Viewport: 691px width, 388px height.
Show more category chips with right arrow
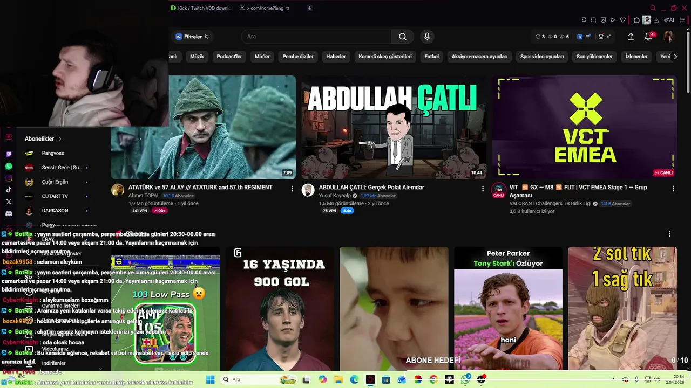click(x=675, y=57)
